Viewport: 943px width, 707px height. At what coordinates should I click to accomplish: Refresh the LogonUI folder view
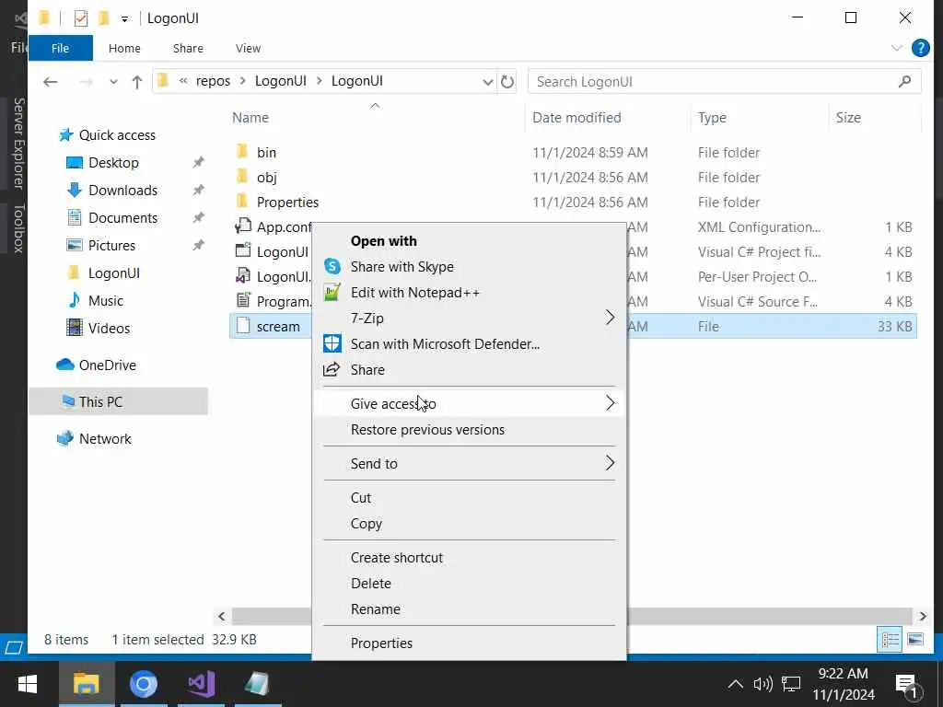[x=507, y=81]
